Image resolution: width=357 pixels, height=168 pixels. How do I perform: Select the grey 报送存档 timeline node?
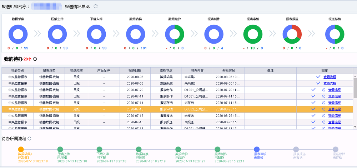click(335, 149)
